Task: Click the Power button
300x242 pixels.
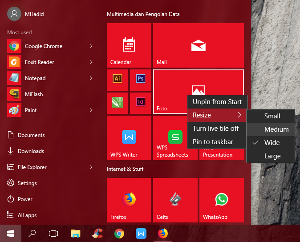Action: pyautogui.click(x=25, y=199)
